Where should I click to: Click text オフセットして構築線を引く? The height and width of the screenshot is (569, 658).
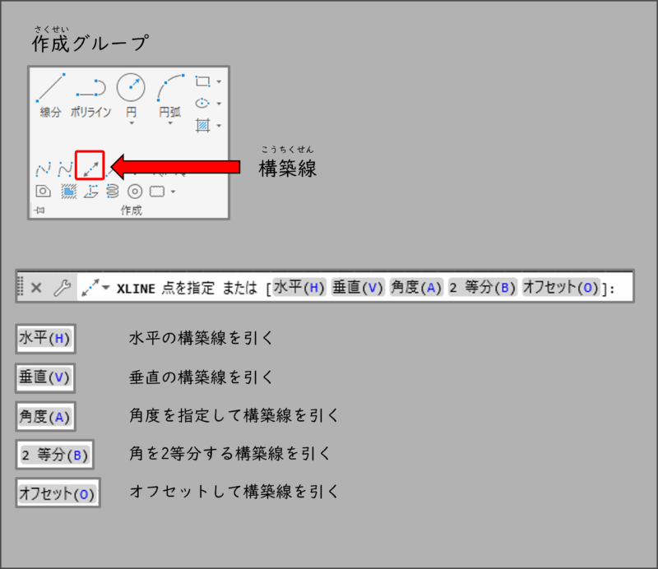(234, 492)
